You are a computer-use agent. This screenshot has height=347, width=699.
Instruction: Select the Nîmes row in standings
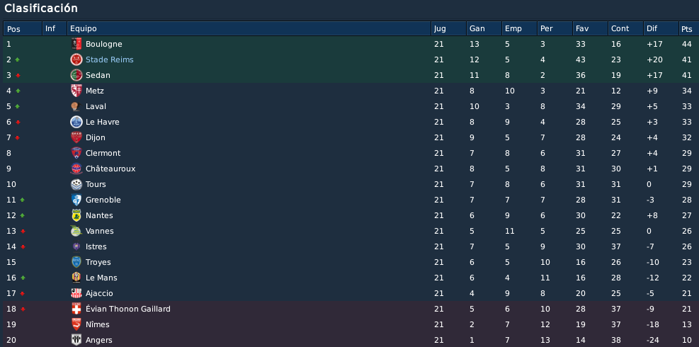point(350,324)
